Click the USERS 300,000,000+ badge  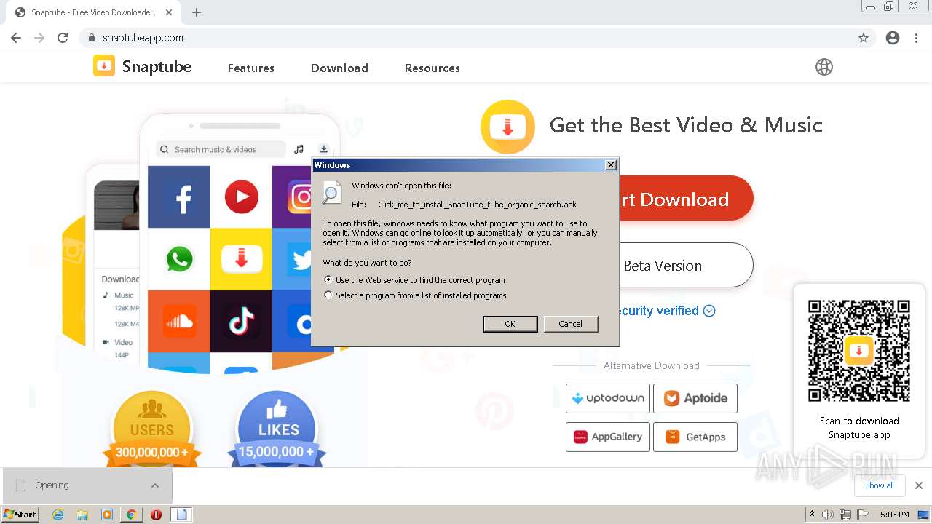[151, 429]
